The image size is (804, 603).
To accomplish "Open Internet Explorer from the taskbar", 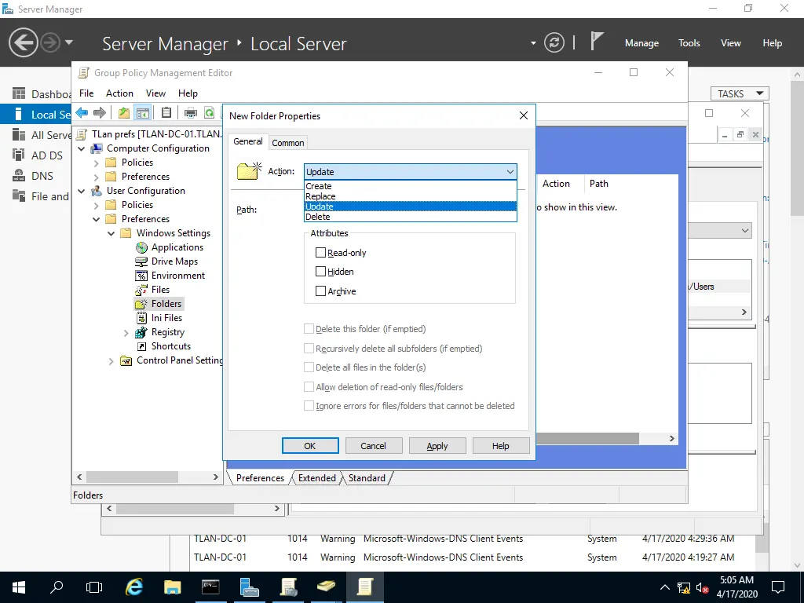I will pyautogui.click(x=134, y=587).
